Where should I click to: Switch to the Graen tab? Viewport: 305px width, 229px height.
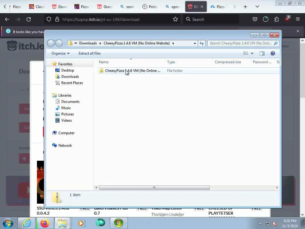point(105,7)
